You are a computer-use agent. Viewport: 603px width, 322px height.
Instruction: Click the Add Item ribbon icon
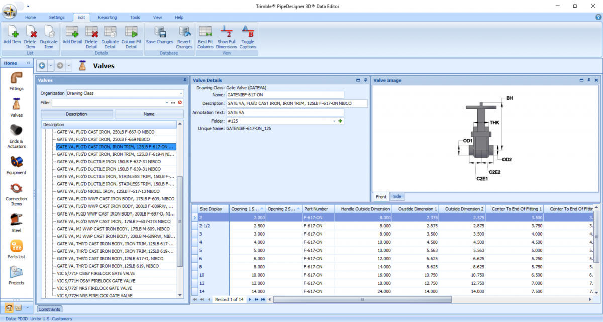[x=12, y=35]
